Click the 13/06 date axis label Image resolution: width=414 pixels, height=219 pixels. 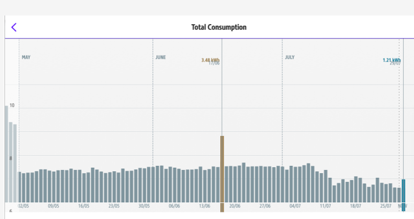point(205,206)
